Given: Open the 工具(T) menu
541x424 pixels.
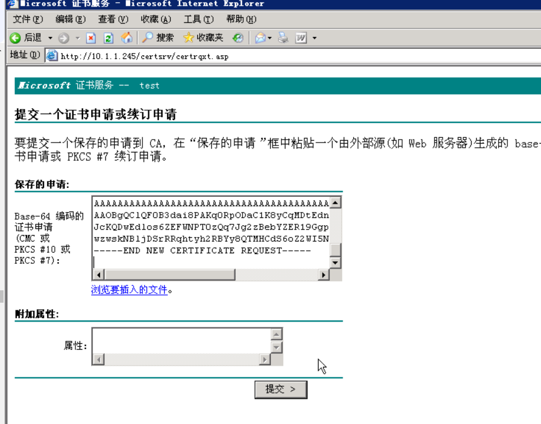Looking at the screenshot, I should tap(198, 19).
